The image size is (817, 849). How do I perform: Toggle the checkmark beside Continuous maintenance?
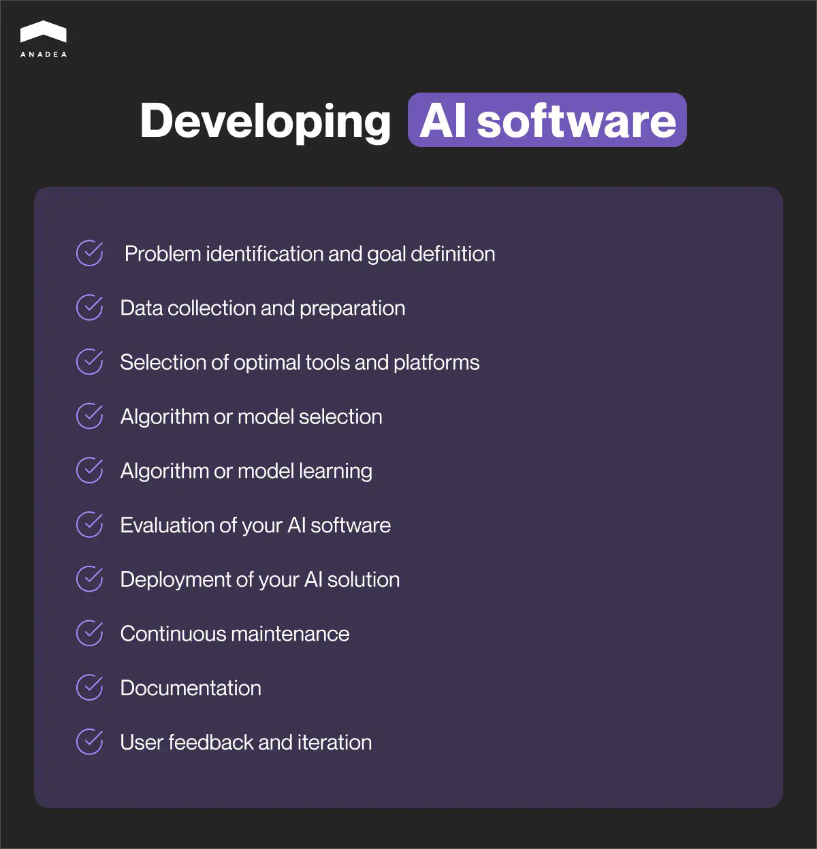89,633
